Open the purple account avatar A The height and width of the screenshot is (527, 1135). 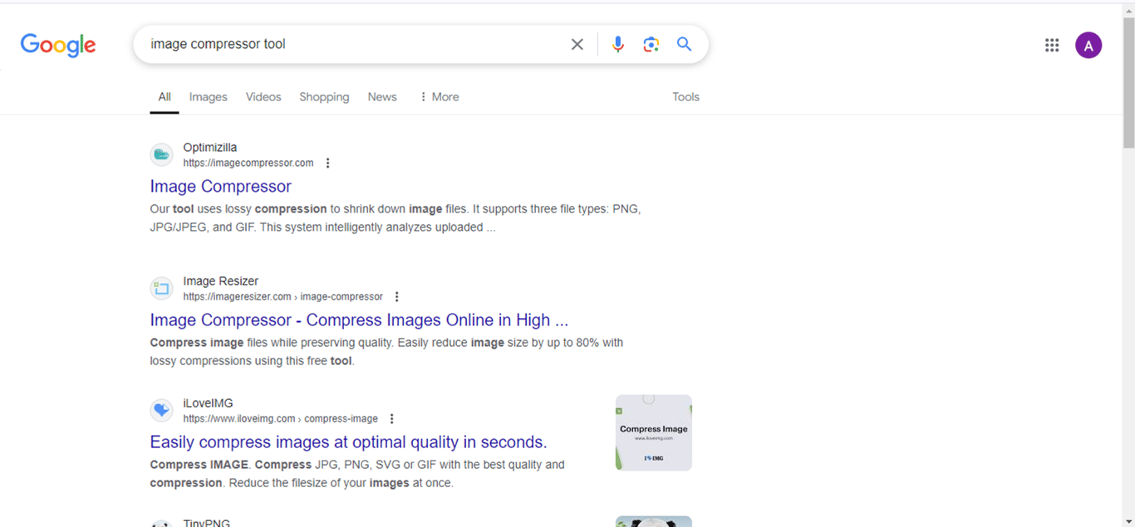[1088, 45]
